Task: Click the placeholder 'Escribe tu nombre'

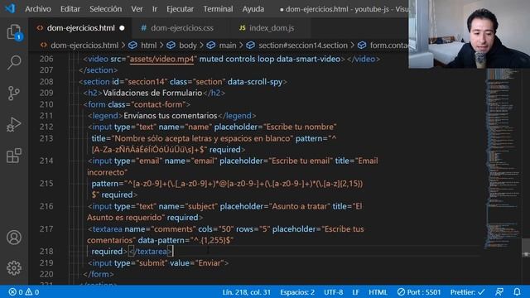Action: pos(300,127)
